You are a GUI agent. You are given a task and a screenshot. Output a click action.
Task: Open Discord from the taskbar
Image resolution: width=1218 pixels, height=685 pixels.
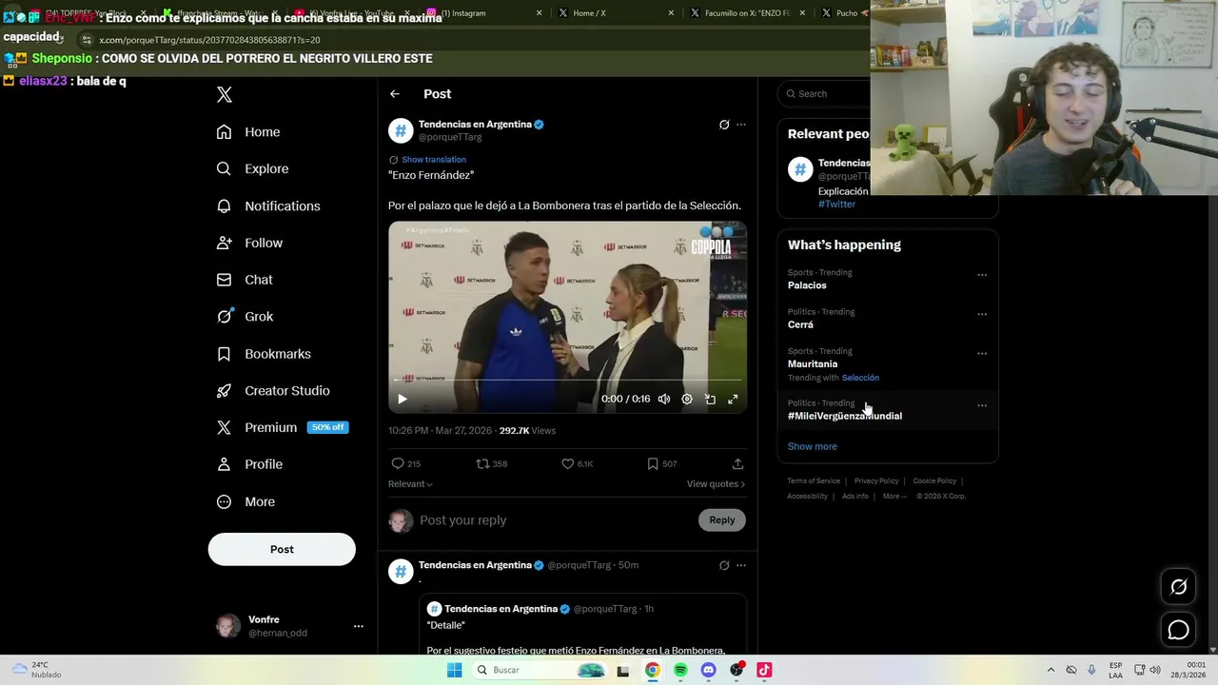pos(708,670)
